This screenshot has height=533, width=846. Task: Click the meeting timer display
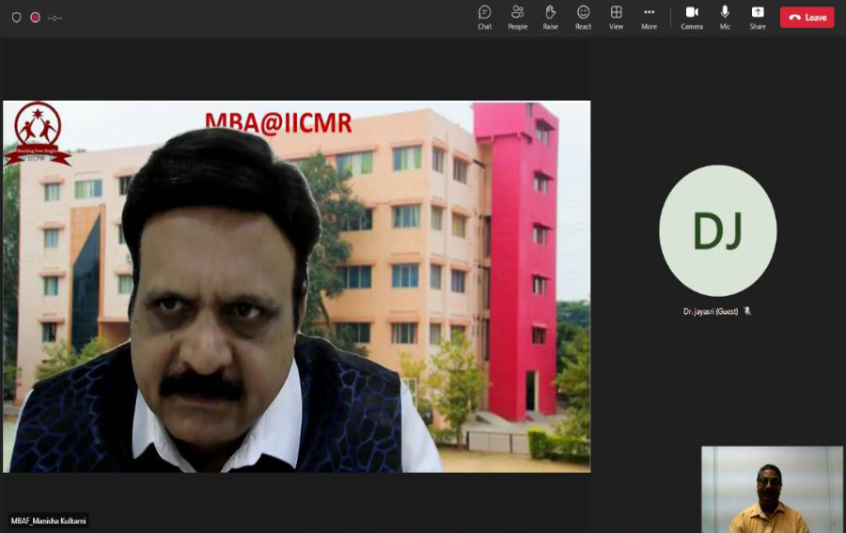[55, 18]
